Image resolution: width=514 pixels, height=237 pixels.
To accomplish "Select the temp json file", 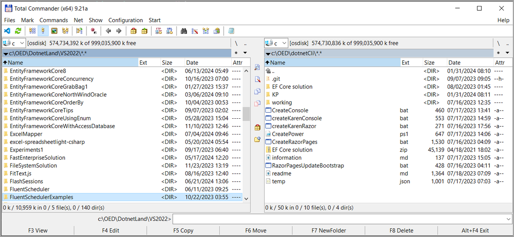I will point(388,181).
